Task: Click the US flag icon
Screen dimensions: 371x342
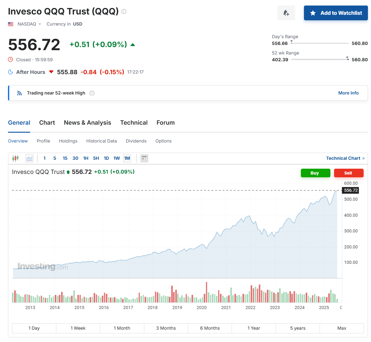Action: coord(11,24)
